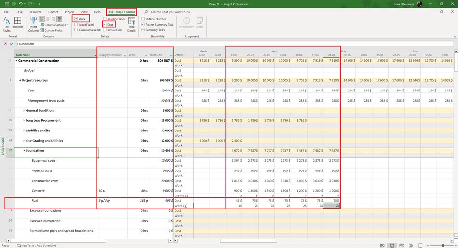Collapse the ribbon with the chevron
The width and height of the screenshot is (458, 248).
(x=455, y=37)
